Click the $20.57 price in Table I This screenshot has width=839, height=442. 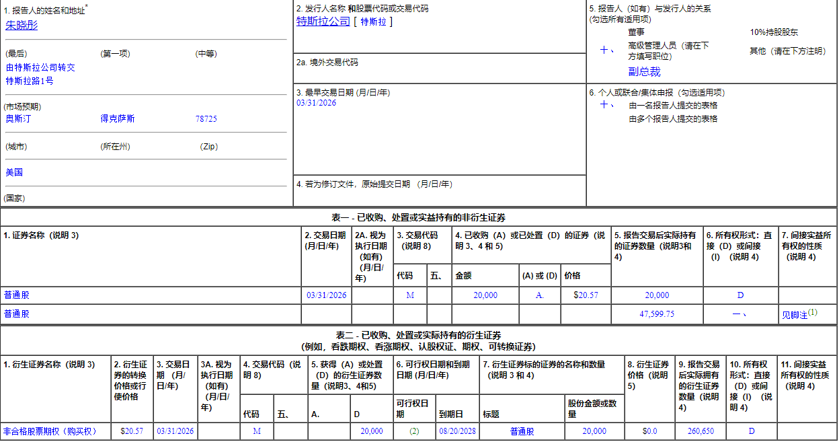(x=586, y=295)
